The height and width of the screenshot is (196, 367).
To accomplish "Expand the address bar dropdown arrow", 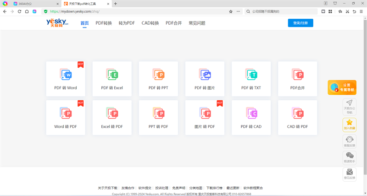I will [239, 11].
